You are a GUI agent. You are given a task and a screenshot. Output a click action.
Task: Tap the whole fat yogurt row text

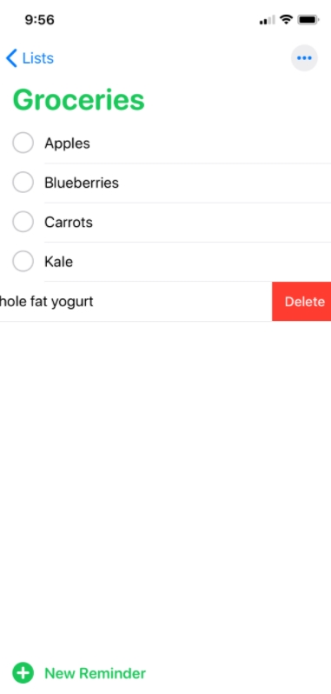click(46, 302)
